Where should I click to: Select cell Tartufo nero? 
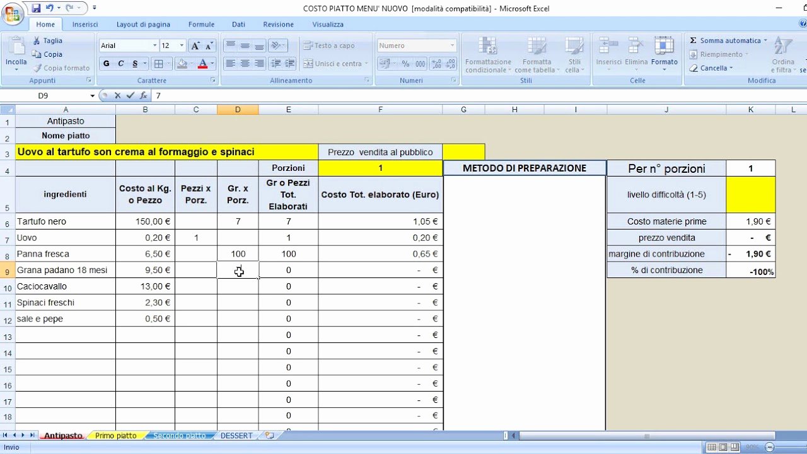click(66, 221)
